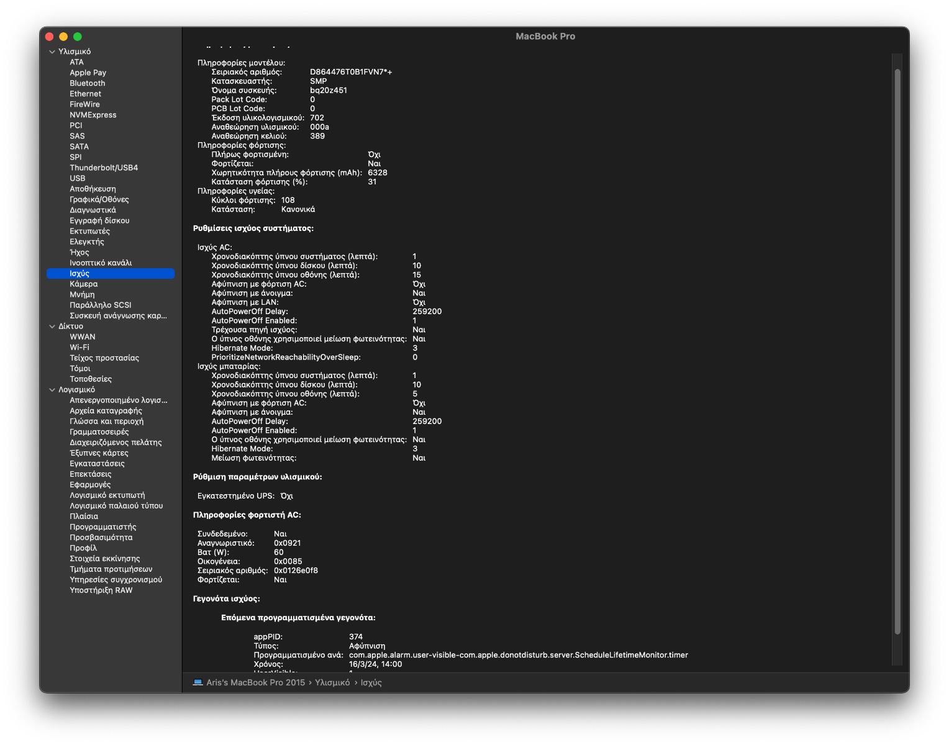Image resolution: width=949 pixels, height=745 pixels.
Task: Click the Ισχύς breadcrumb in path bar
Action: click(371, 682)
